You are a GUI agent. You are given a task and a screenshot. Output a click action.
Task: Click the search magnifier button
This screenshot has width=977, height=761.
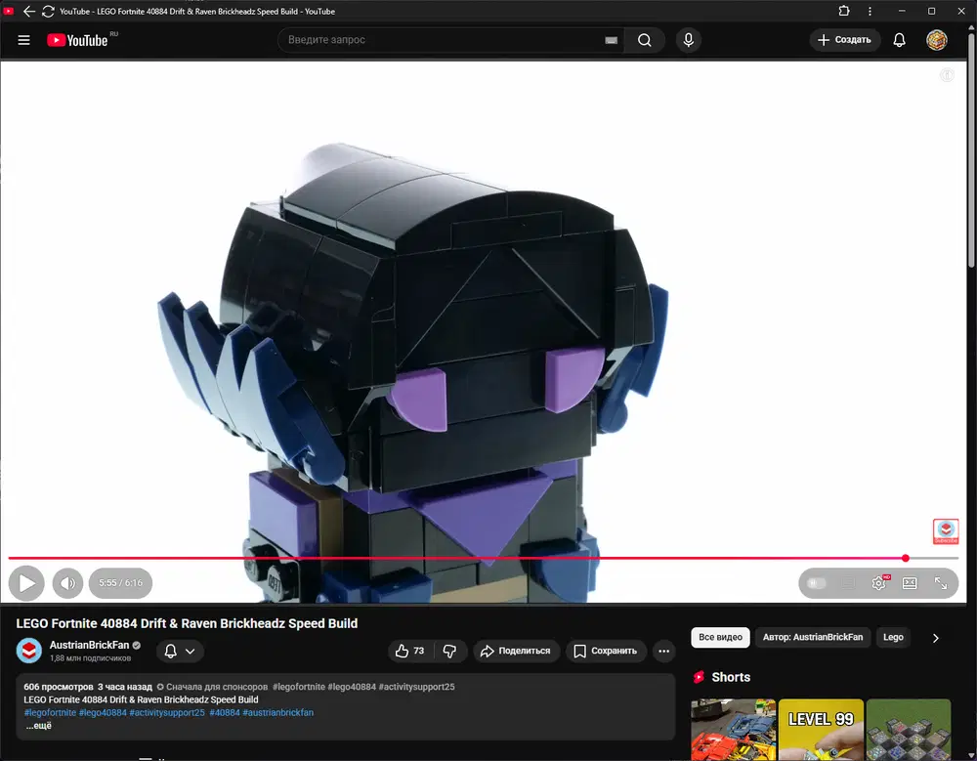644,40
